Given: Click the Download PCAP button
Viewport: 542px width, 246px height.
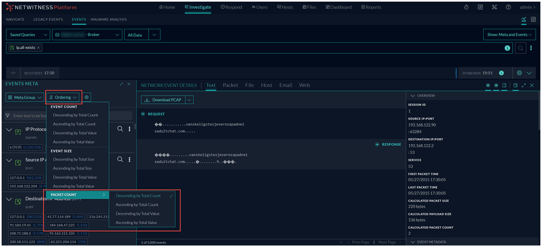Looking at the screenshot, I should 163,100.
